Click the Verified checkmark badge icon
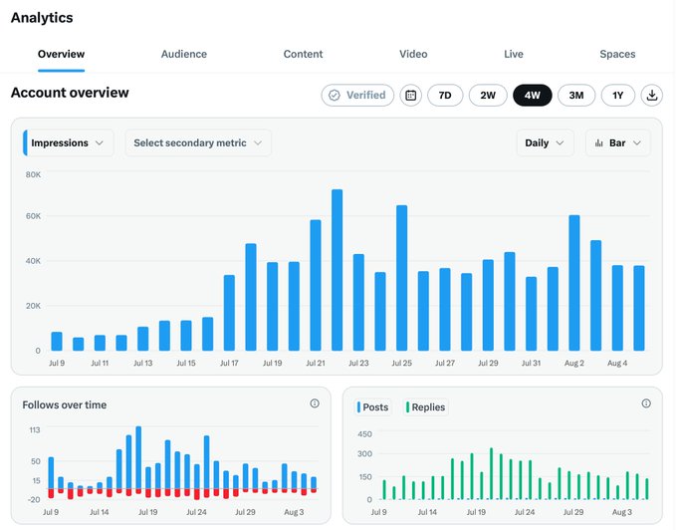Screen dimensions: 677x530 click(335, 96)
